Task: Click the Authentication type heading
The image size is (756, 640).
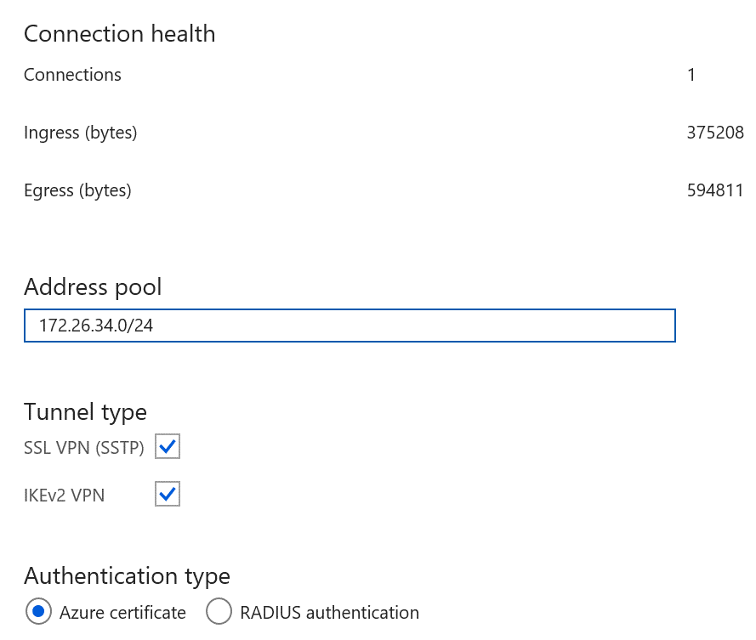Action: (127, 575)
